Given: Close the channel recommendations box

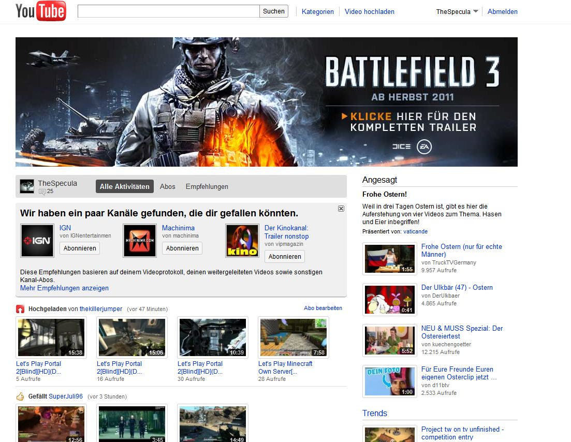Looking at the screenshot, I should coord(341,209).
